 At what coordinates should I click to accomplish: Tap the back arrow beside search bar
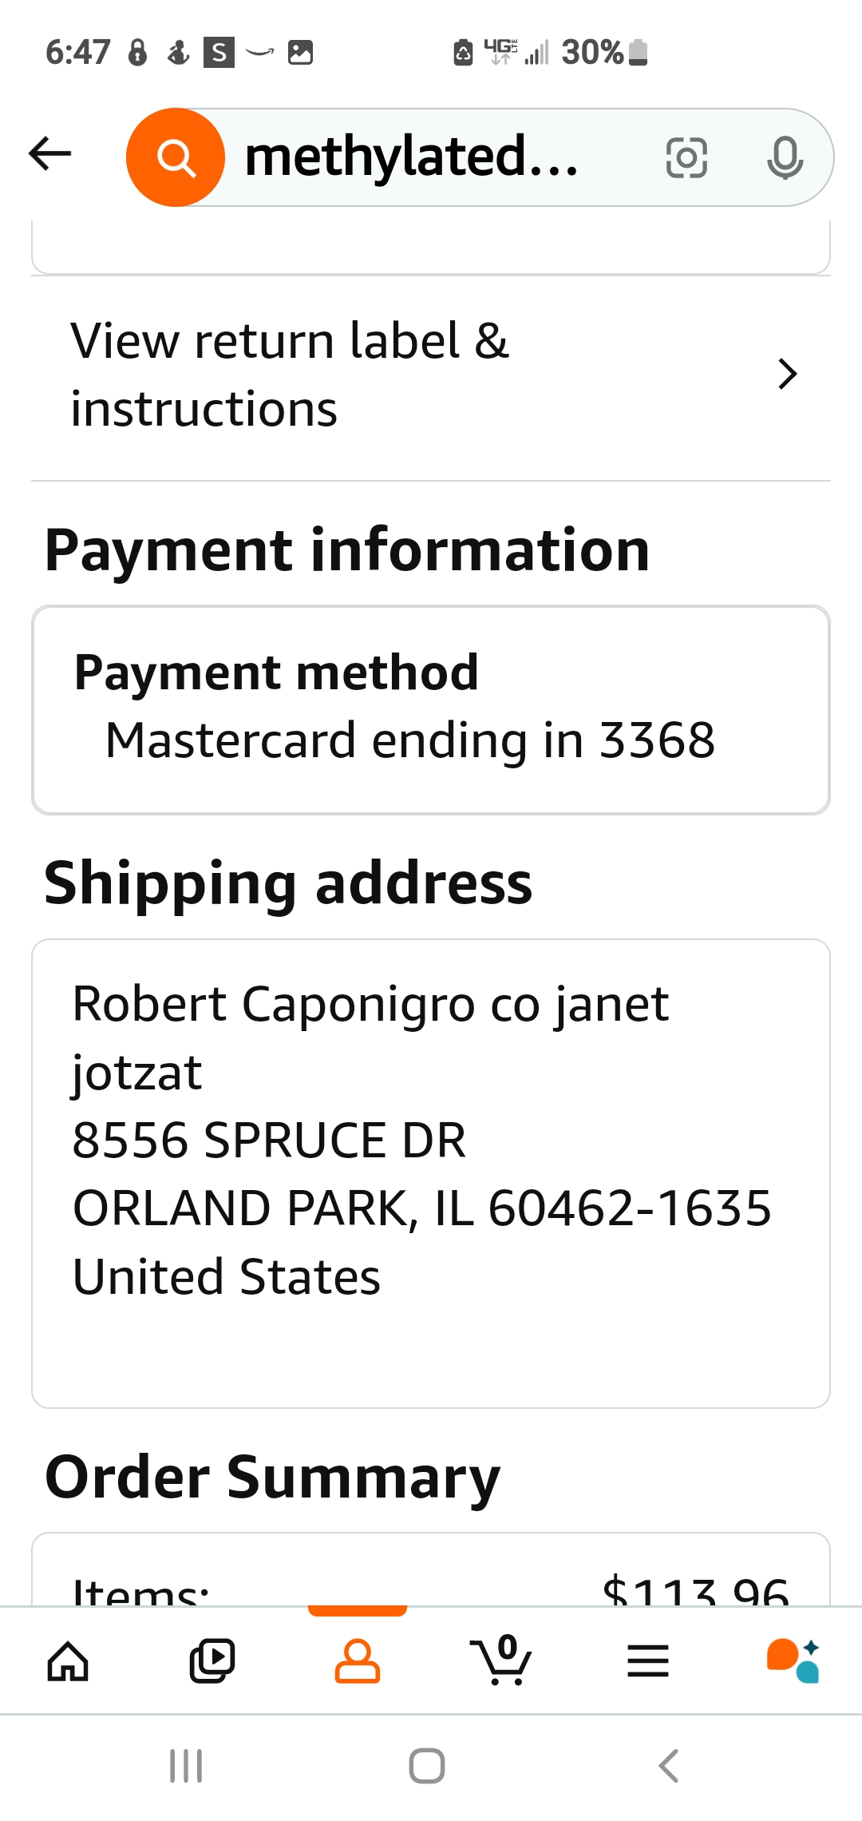[x=49, y=153]
